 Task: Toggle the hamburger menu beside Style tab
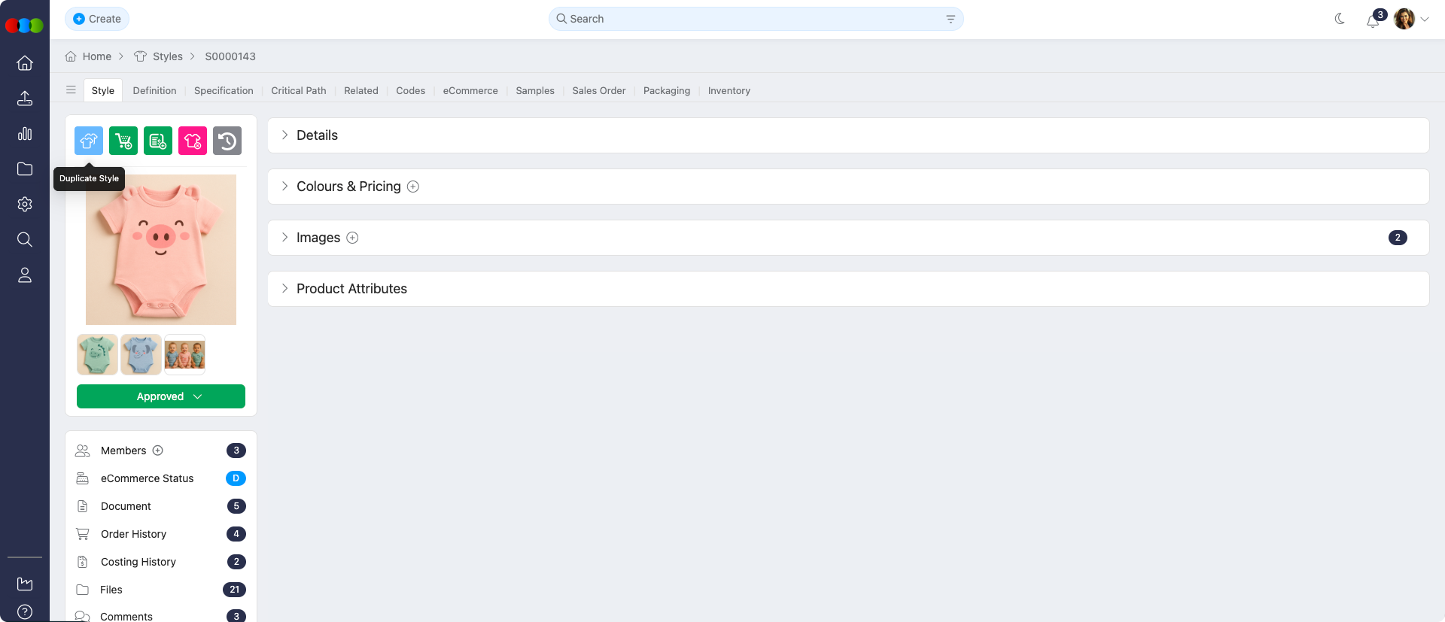[x=71, y=90]
